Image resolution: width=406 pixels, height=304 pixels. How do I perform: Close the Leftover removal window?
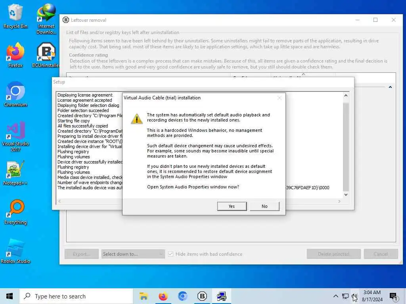pos(394,20)
